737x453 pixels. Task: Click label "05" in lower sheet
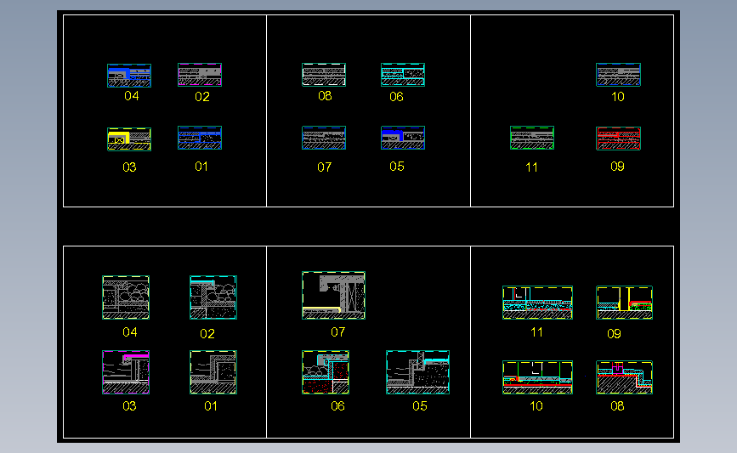[420, 406]
